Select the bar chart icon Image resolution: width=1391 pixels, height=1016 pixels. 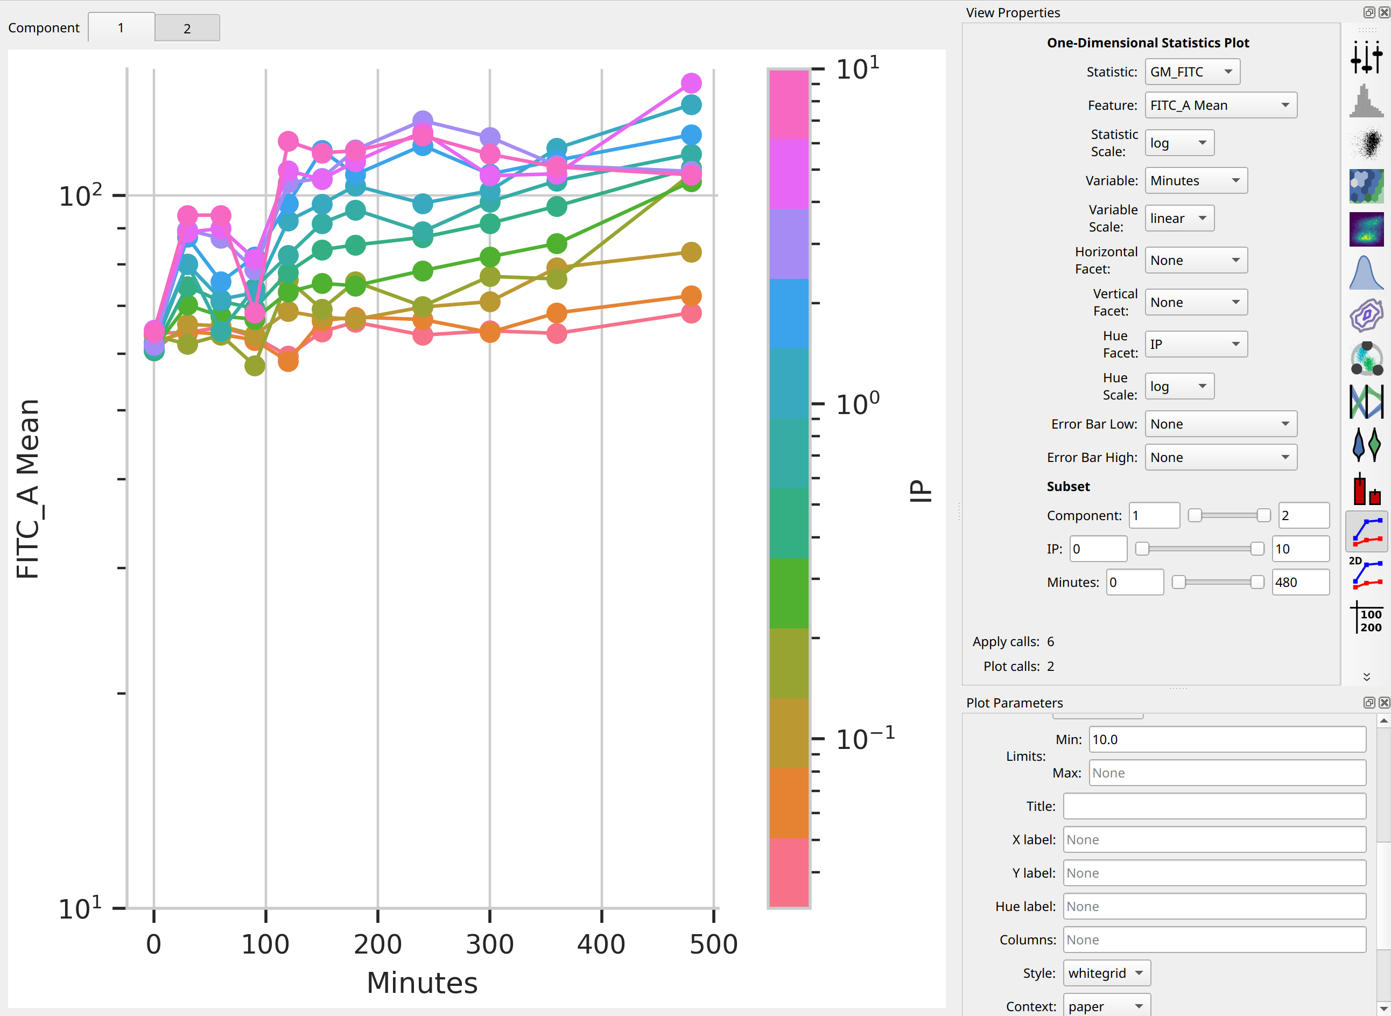tap(1366, 488)
